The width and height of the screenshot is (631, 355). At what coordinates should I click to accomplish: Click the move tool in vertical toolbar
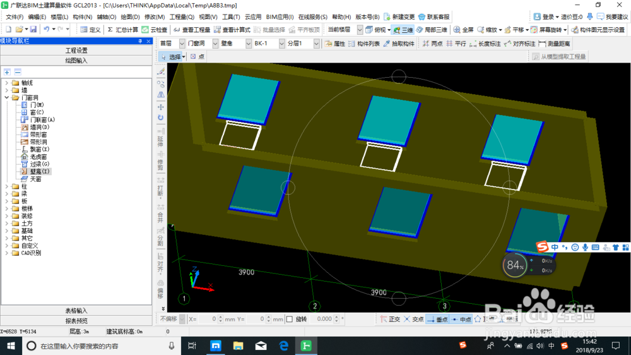pos(160,107)
